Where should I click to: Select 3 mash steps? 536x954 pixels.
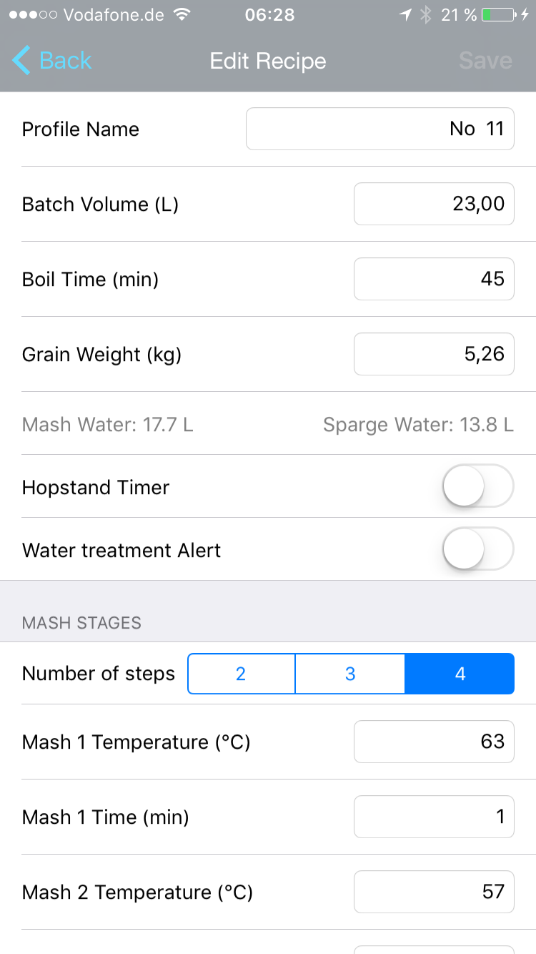coord(350,674)
